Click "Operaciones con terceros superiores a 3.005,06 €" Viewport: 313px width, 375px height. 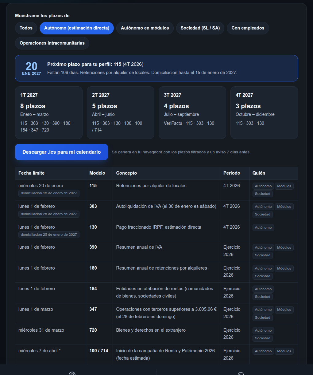(x=166, y=309)
